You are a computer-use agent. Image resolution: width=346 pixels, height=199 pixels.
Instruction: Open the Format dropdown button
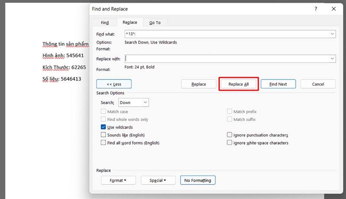118,180
